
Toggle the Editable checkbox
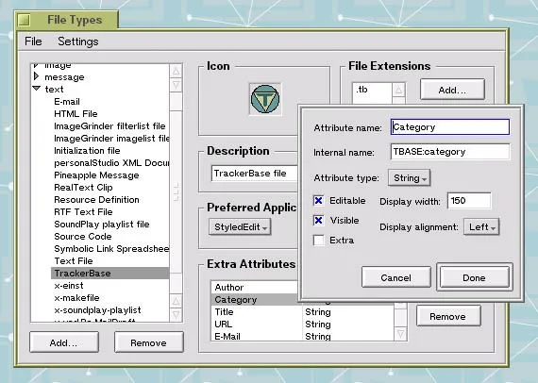click(x=318, y=201)
